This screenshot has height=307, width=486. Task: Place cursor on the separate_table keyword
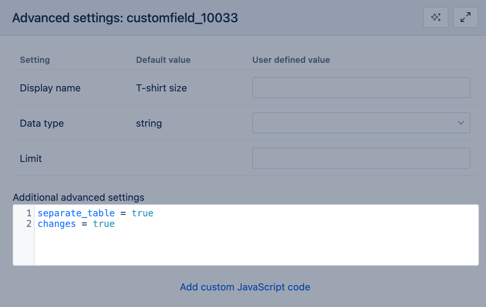(76, 213)
